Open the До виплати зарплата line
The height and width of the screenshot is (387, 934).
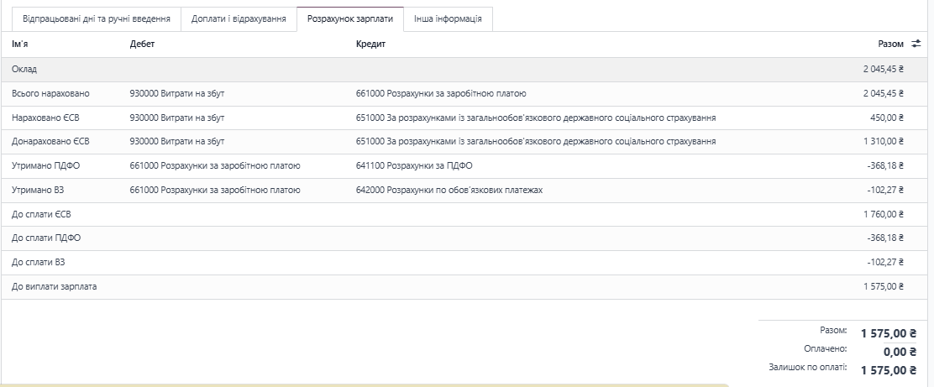pos(55,287)
